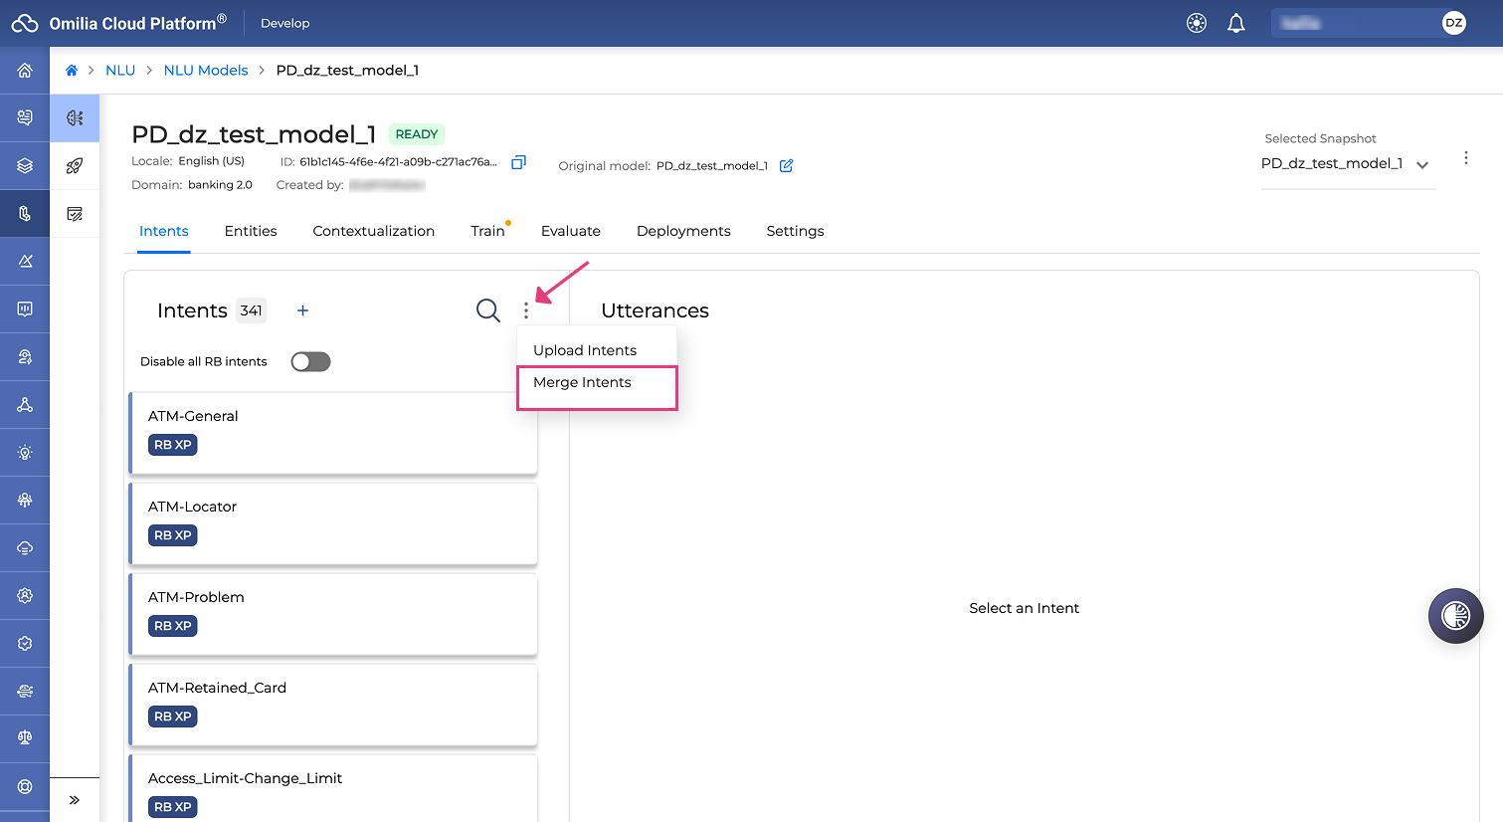Screen dimensions: 1503x822
Task: Open user account DZ avatar
Action: pos(1453,23)
